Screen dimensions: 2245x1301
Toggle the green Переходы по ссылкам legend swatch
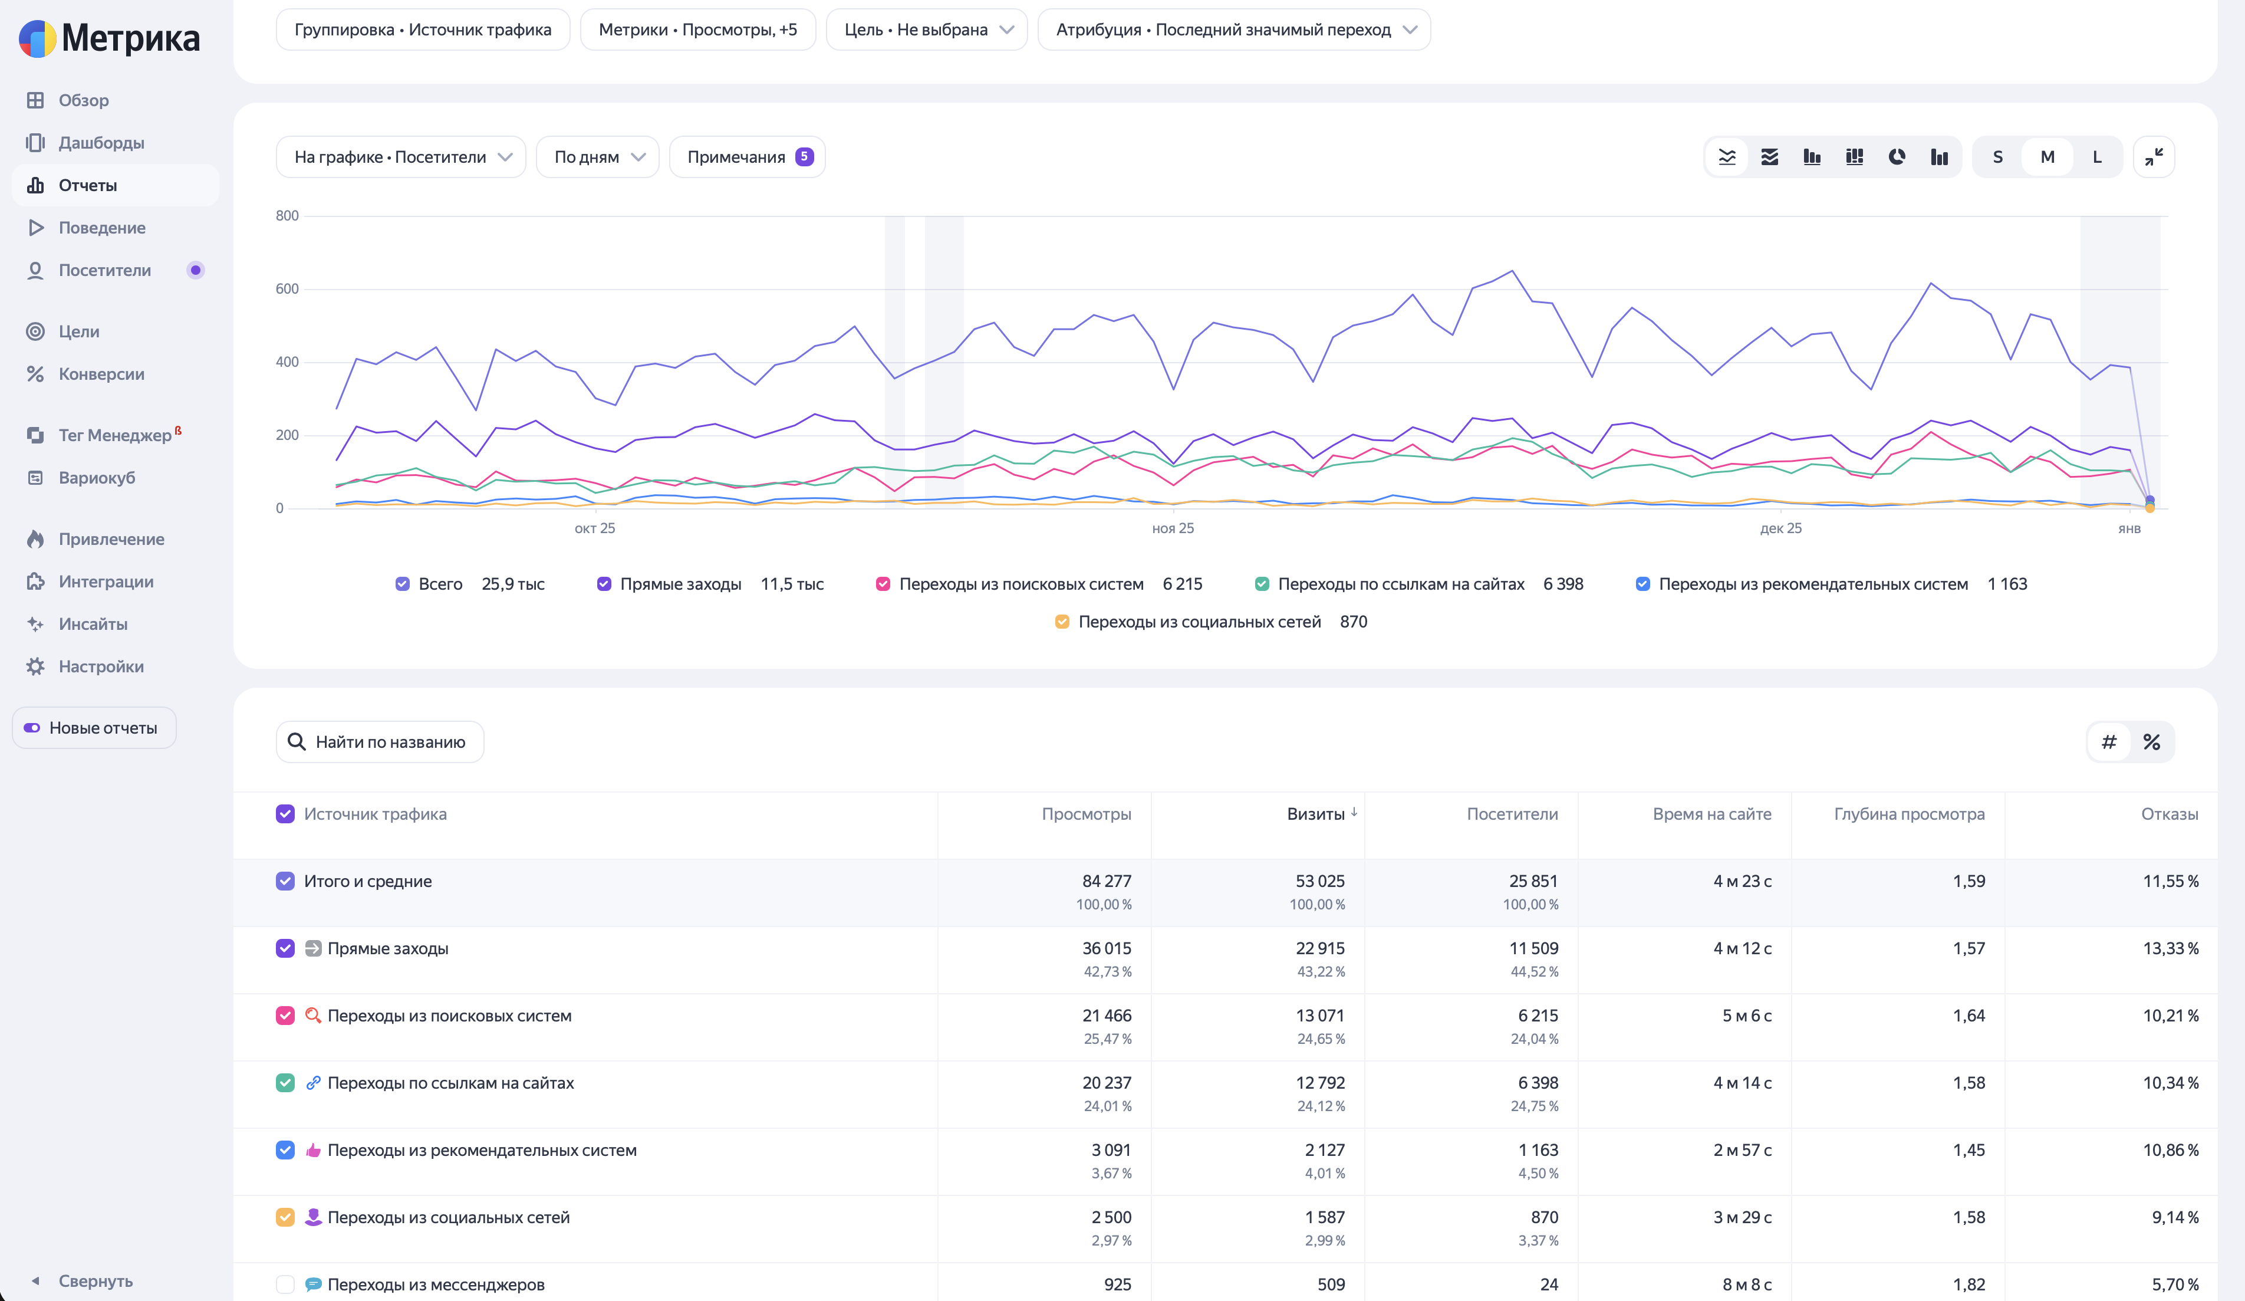(1262, 584)
